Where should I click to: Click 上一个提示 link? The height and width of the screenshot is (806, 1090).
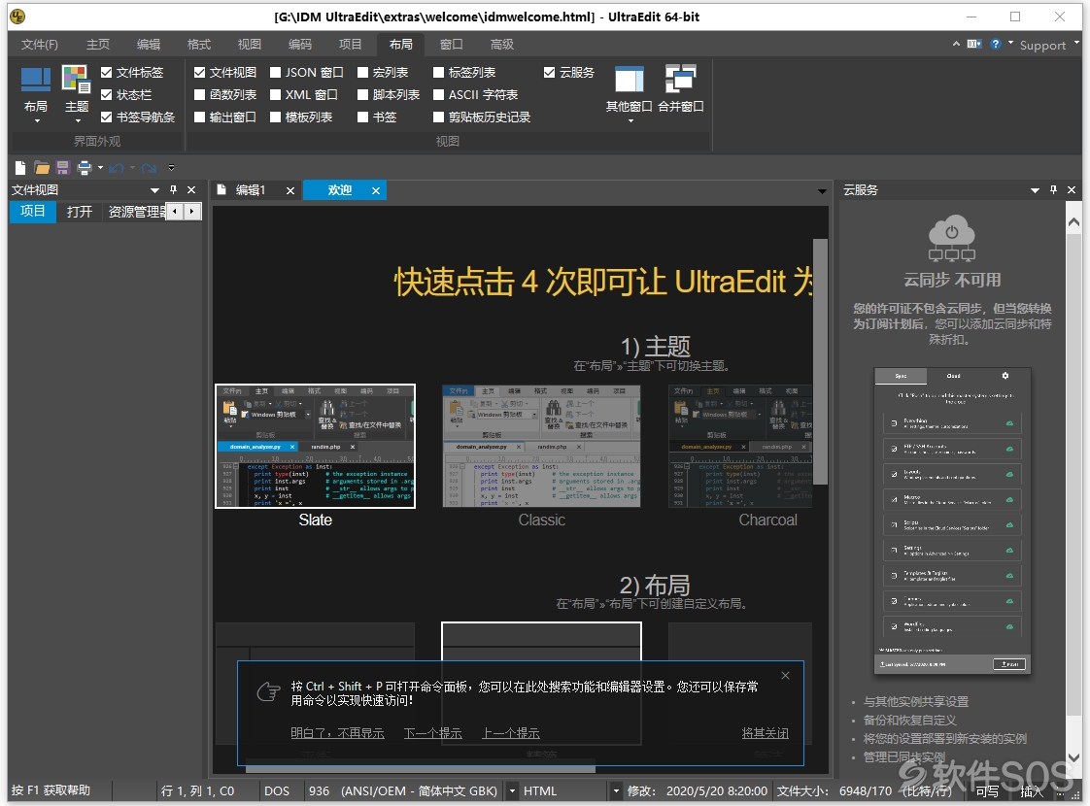pyautogui.click(x=511, y=733)
